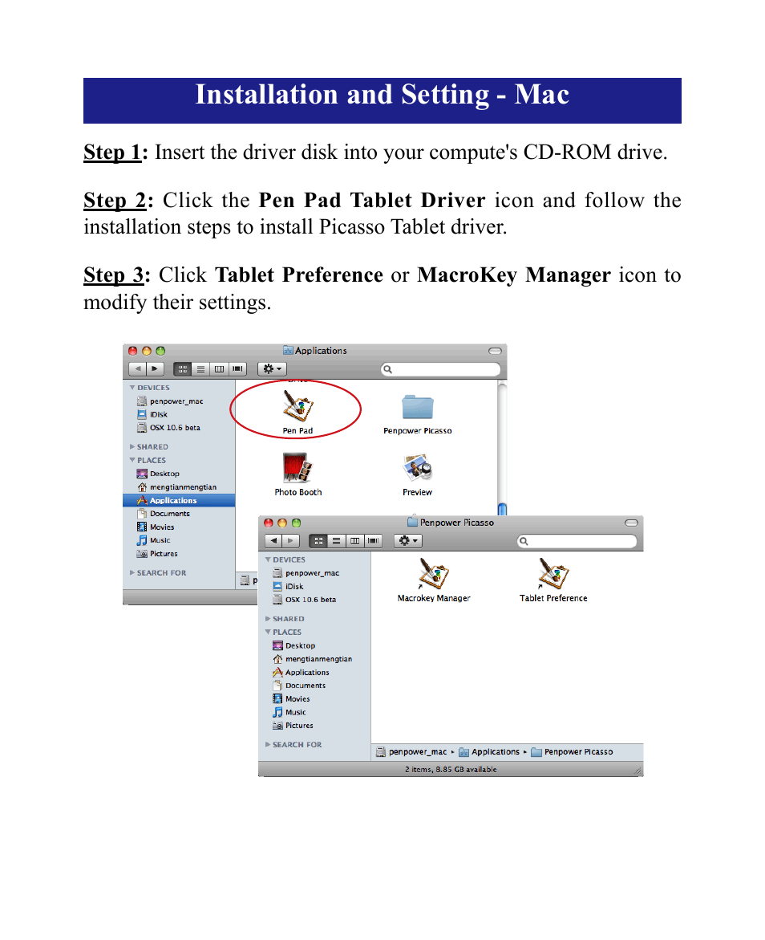Expand SHARED section in Applications window sidebar
The height and width of the screenshot is (940, 765).
pyautogui.click(x=132, y=446)
